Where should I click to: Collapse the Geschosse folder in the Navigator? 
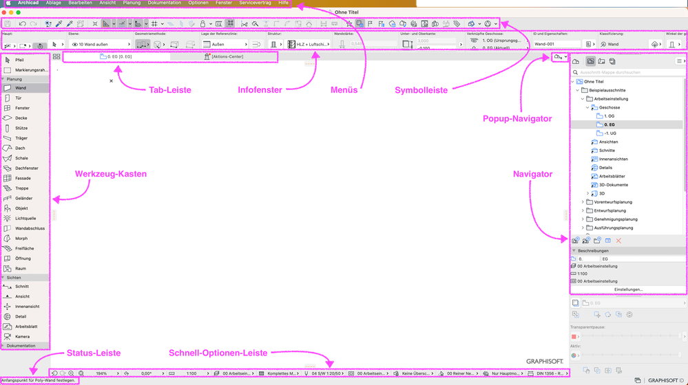coord(587,107)
